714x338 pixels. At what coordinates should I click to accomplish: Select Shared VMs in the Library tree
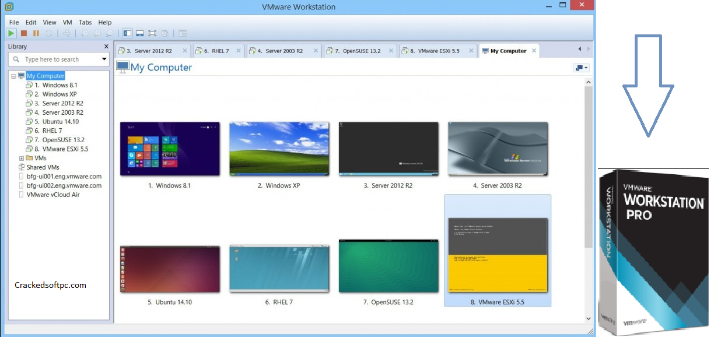[x=43, y=167]
